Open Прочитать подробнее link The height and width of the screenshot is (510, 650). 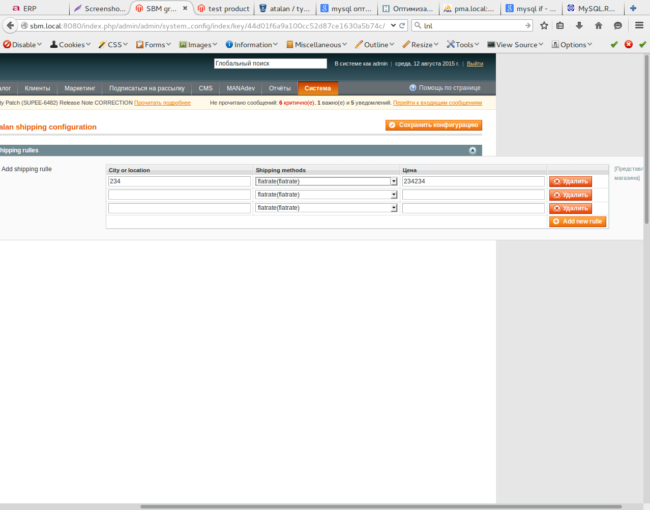(x=162, y=103)
